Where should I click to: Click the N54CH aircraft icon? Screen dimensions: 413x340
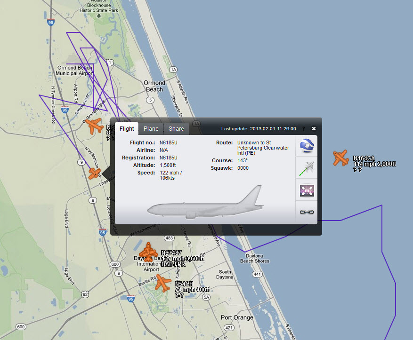[163, 283]
